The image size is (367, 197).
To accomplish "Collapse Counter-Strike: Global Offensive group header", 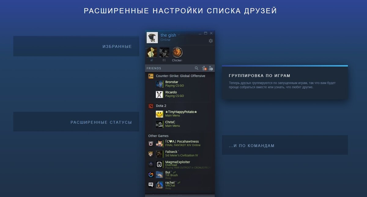I will [x=180, y=76].
